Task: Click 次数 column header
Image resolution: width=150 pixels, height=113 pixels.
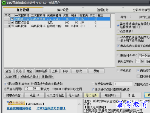Action: point(66,15)
